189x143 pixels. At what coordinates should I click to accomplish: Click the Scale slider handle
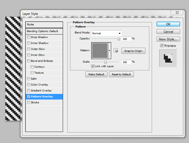coord(105,62)
